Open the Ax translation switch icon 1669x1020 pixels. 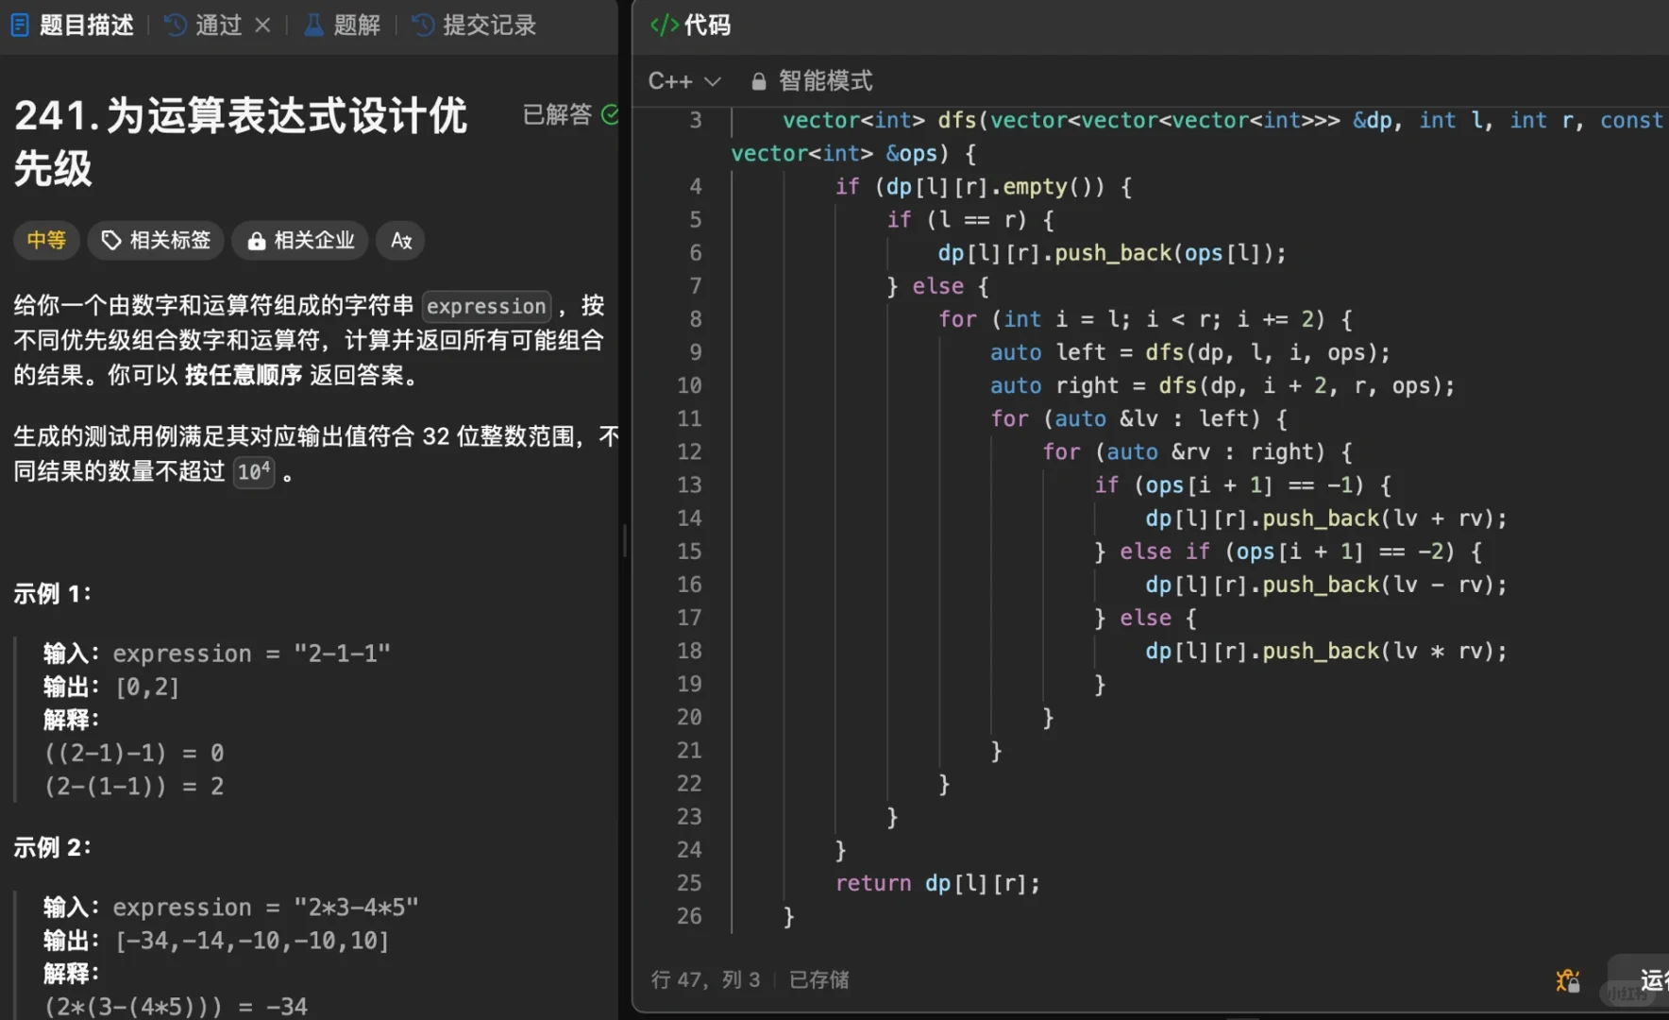401,241
